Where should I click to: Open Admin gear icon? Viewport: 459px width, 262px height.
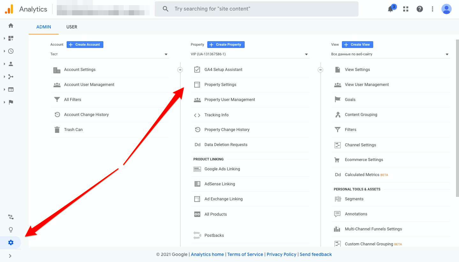tap(11, 243)
